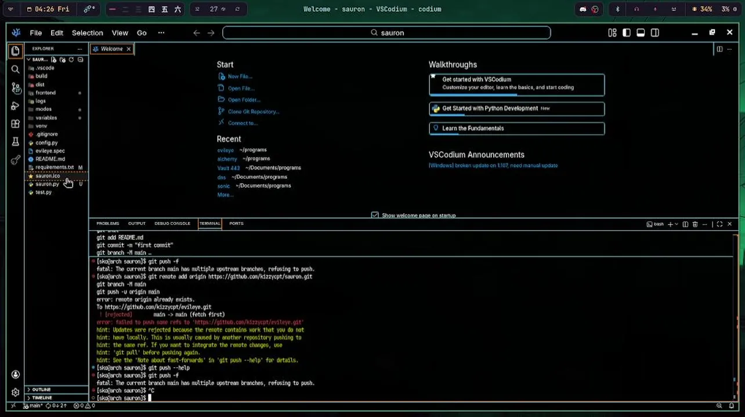Open the Testing flask view
This screenshot has height=417, width=745.
15,142
